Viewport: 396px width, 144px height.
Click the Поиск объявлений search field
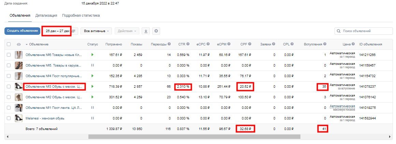[x=364, y=31]
